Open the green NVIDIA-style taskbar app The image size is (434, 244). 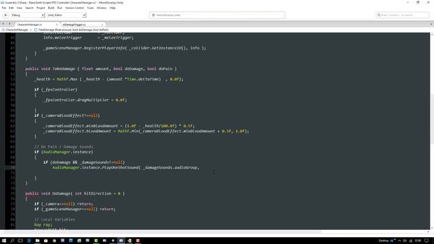[96, 241]
